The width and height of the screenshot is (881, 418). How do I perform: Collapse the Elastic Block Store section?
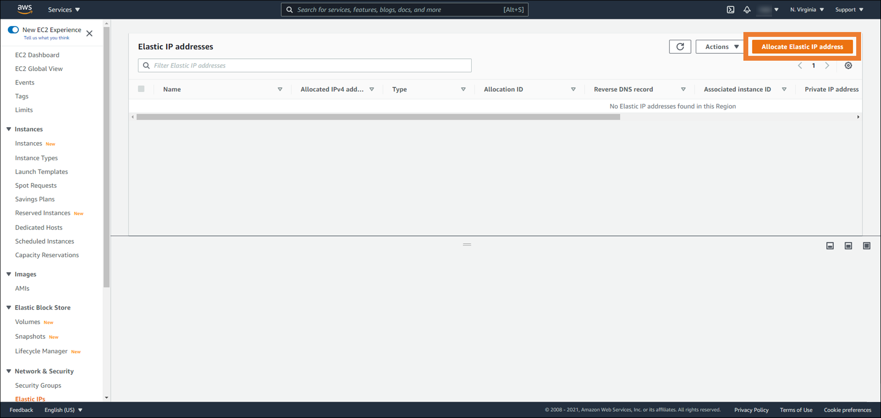tap(9, 308)
